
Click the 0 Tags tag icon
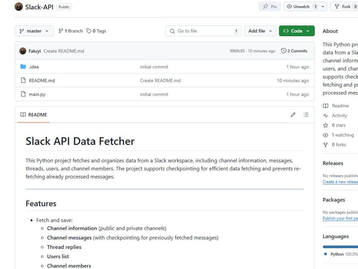(x=89, y=31)
